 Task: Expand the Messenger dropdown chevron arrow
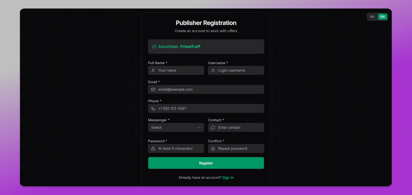pyautogui.click(x=199, y=128)
